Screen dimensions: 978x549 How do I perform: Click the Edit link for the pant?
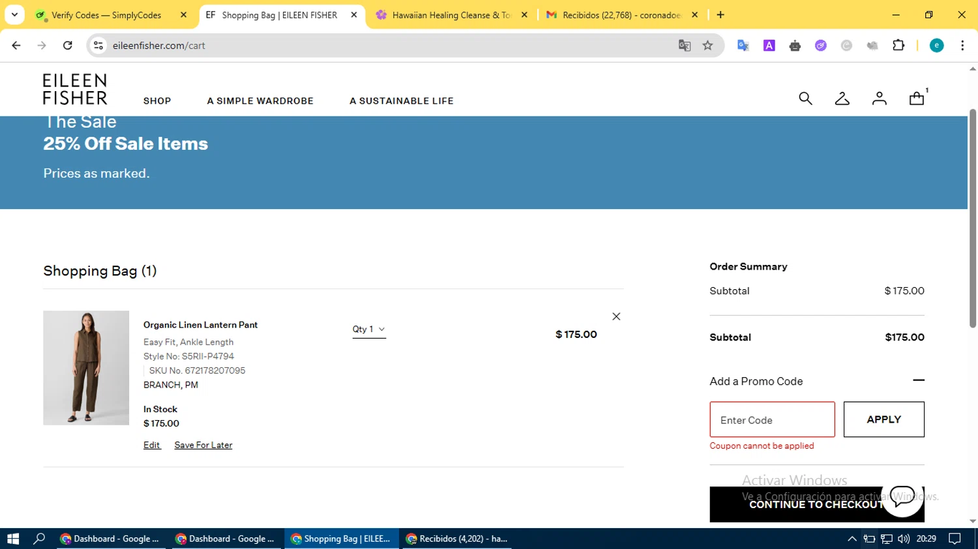click(x=152, y=445)
